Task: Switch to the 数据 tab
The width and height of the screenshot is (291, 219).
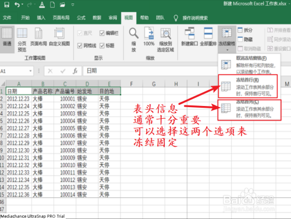Action: [x=97, y=18]
